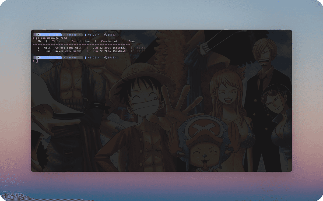Click the 'Done' column header

132,41
